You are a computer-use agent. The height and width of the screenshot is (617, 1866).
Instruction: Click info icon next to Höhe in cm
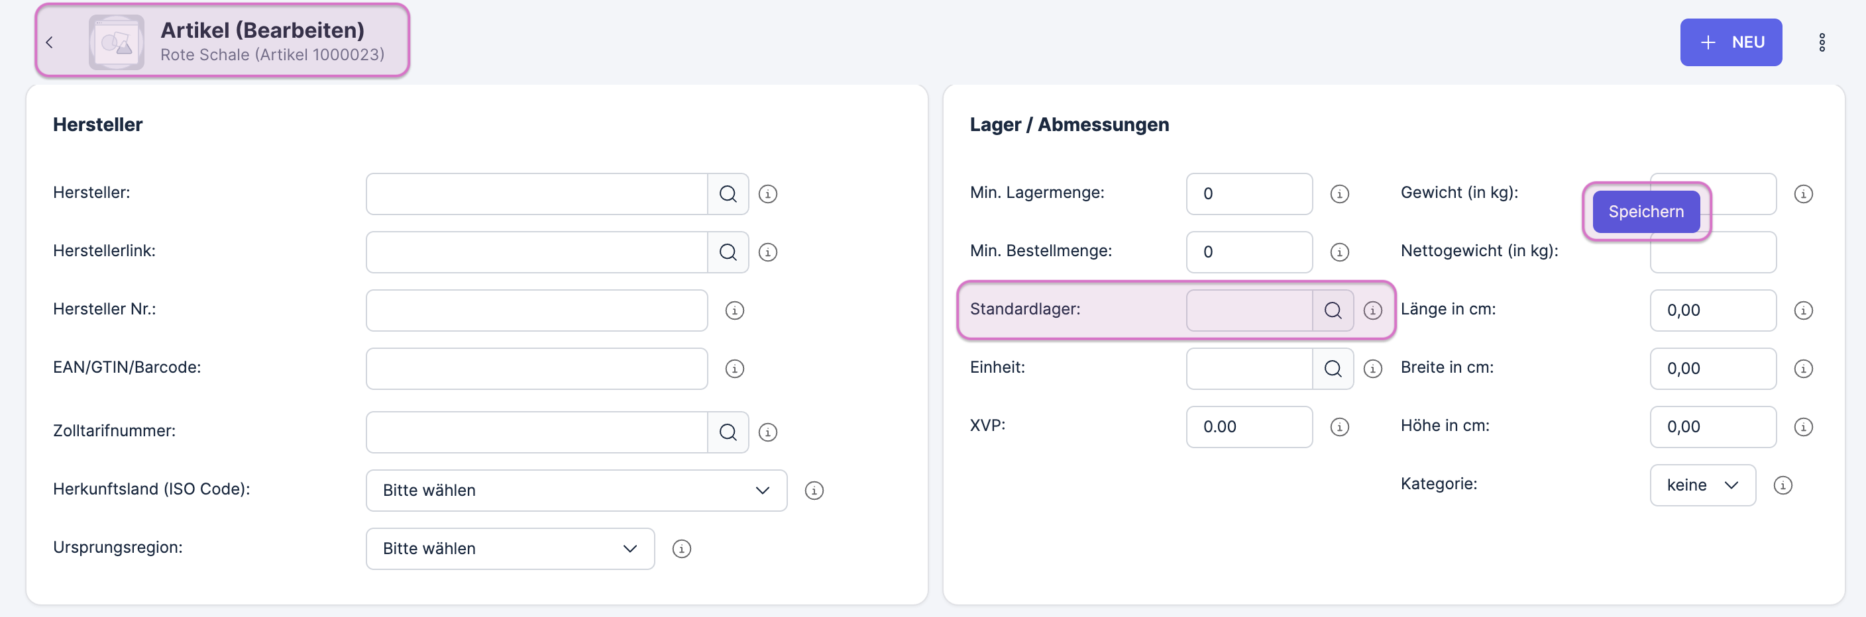pyautogui.click(x=1802, y=427)
